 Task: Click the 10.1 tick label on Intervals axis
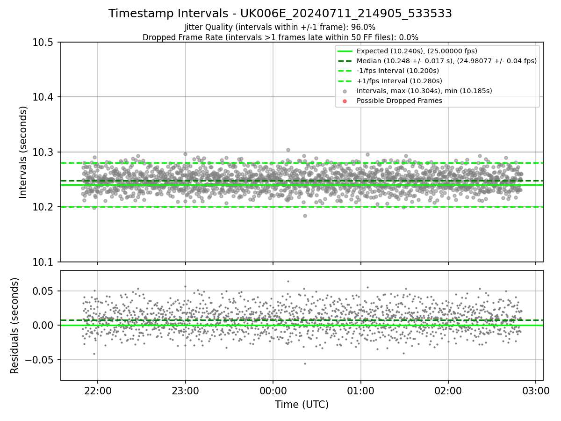point(44,262)
